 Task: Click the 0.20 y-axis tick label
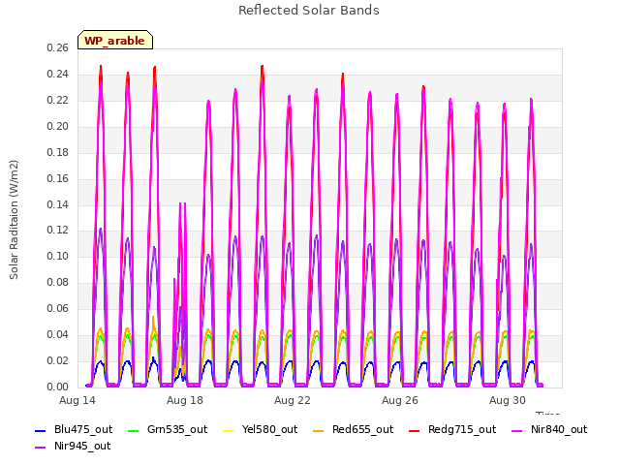tap(57, 126)
